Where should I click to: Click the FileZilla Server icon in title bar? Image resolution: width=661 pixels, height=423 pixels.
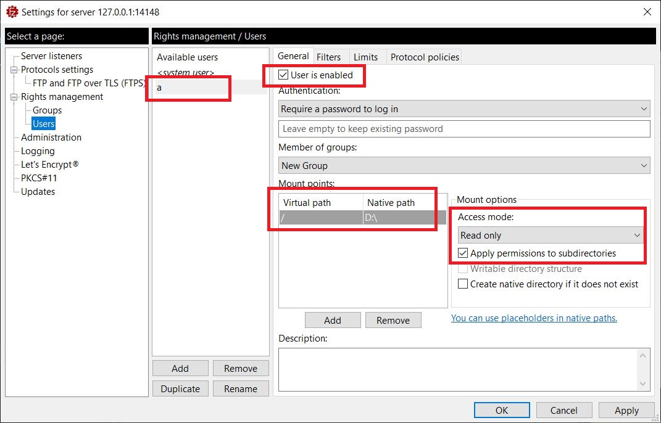(10, 12)
